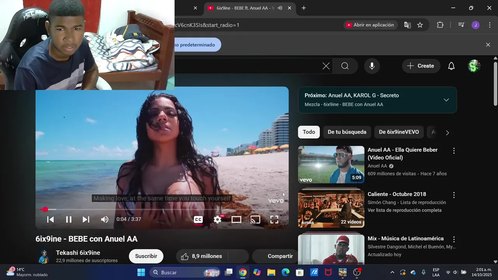Bookmark this page with the star
The width and height of the screenshot is (498, 280).
(420, 25)
